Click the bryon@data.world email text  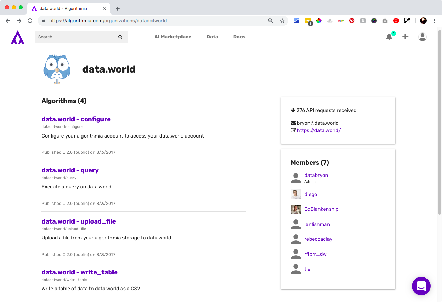click(x=318, y=123)
